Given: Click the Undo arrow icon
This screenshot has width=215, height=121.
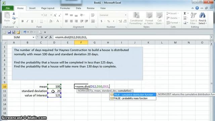Looking at the screenshot, I should click(25, 32).
